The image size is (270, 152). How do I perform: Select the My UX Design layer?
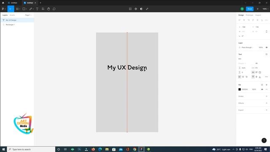(17, 20)
